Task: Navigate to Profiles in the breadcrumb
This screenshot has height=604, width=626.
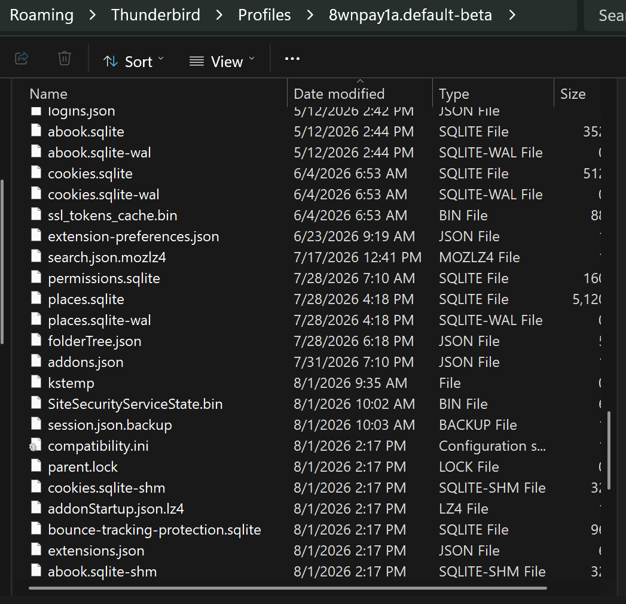Action: pos(264,15)
